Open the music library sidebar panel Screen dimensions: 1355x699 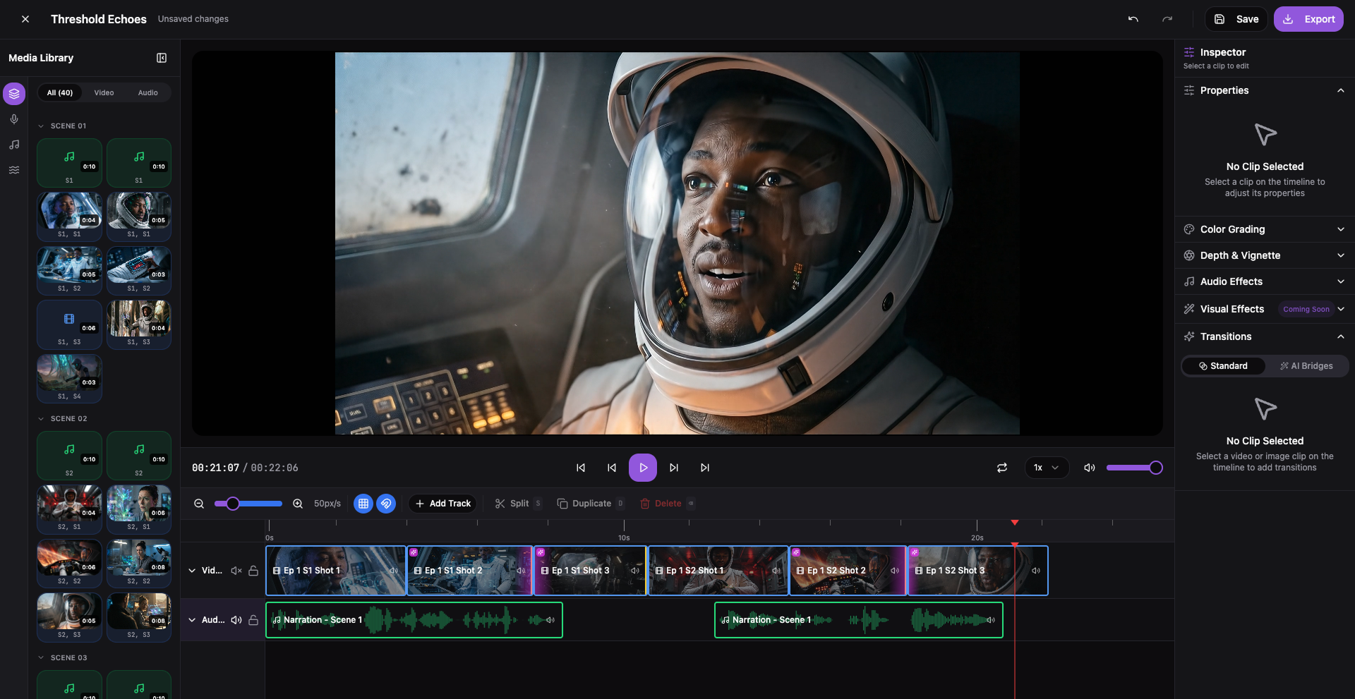tap(13, 145)
